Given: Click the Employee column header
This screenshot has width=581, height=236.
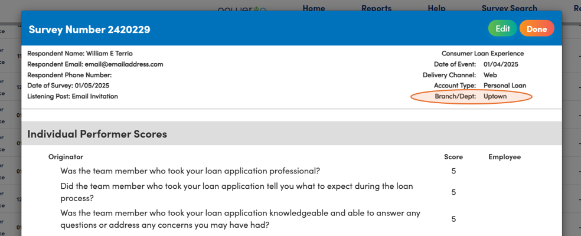Looking at the screenshot, I should tap(505, 157).
